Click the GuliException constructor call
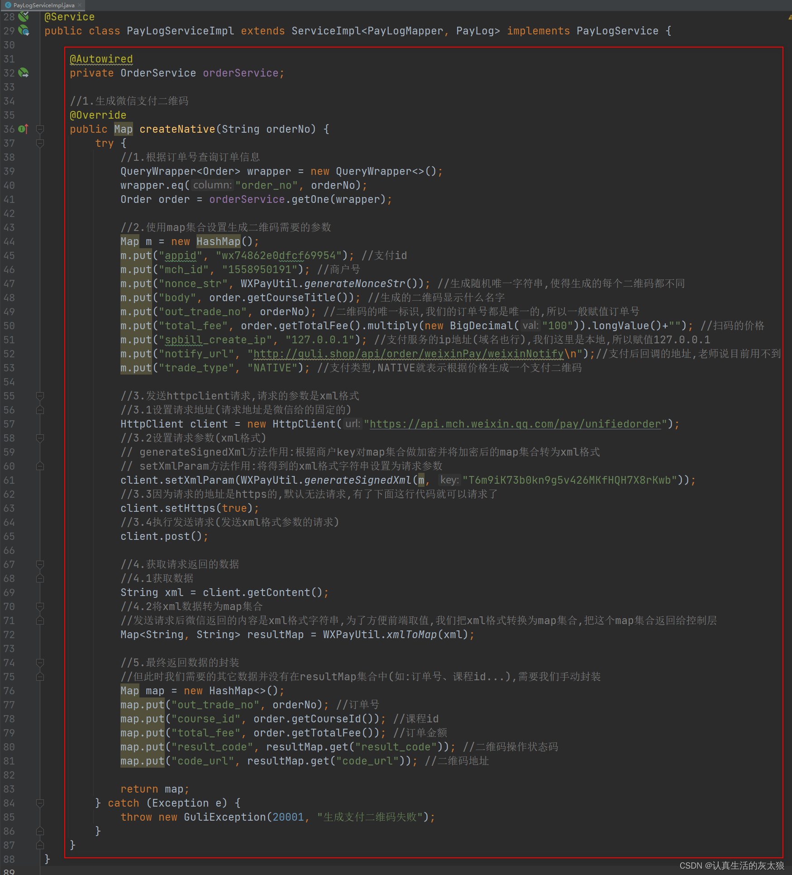 pyautogui.click(x=225, y=817)
